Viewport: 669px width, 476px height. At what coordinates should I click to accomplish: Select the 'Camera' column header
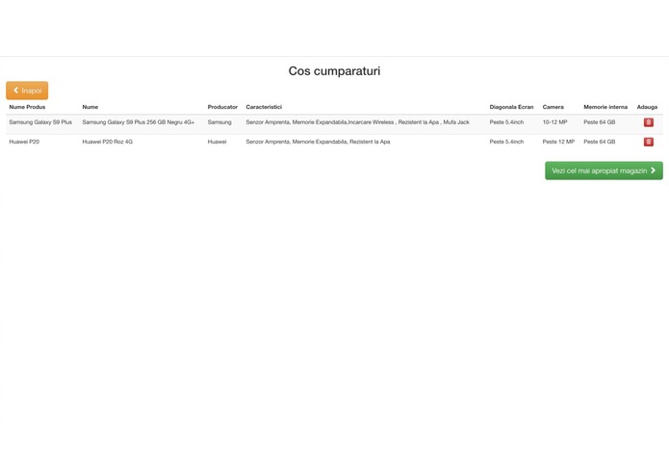[x=553, y=107]
